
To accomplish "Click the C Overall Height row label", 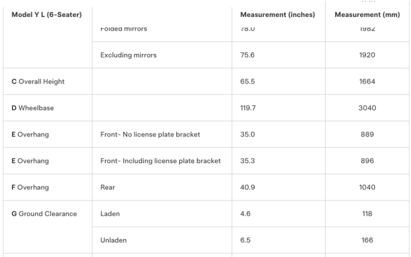I will click(38, 82).
